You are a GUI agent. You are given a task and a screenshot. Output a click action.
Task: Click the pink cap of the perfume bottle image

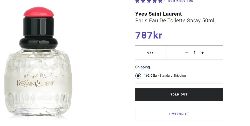(39, 12)
